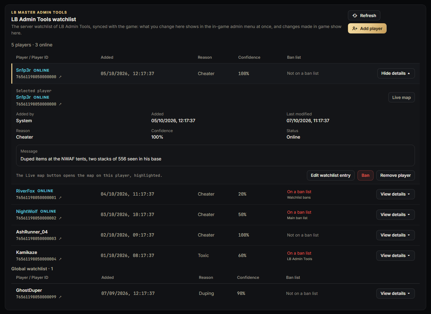
Task: Click GhostDuper's added date 07/09/2026
Action: pyautogui.click(x=128, y=294)
